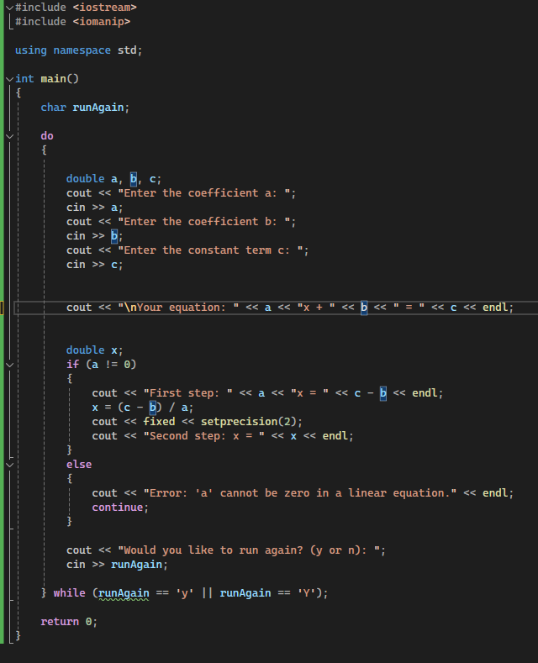This screenshot has width=538, height=663.
Task: Click the yellow change marker in left margin
Action: click(x=2, y=308)
